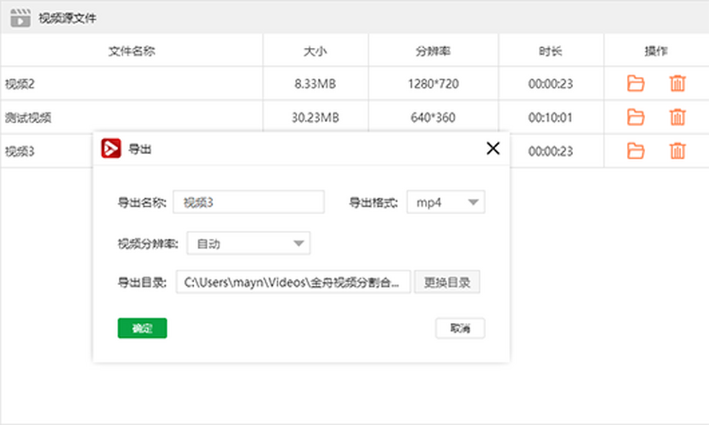Click the 视频源文件 clapperboard icon
The image size is (709, 425).
click(20, 18)
